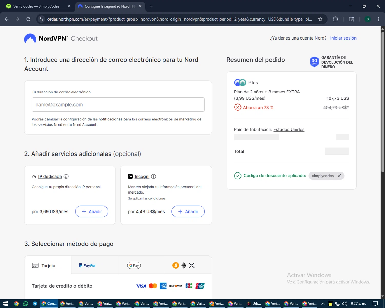Image resolution: width=385 pixels, height=308 pixels.
Task: Click the 30-day money-back badge
Action: tap(314, 62)
